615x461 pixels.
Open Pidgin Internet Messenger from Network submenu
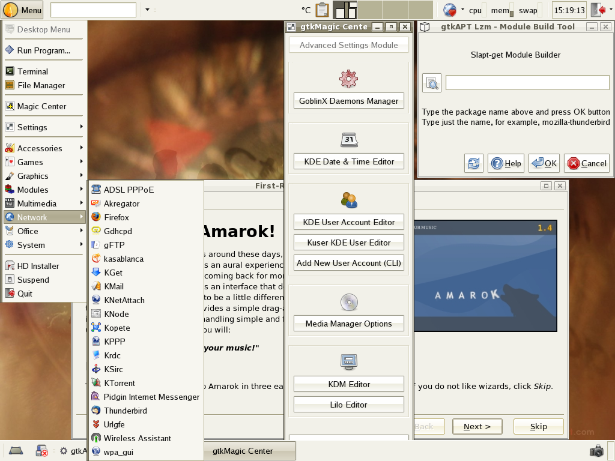coord(146,397)
